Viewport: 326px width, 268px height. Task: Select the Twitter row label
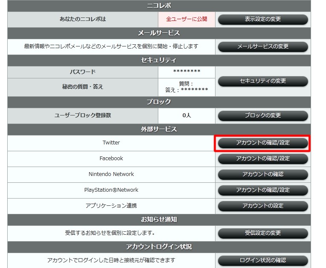point(111,143)
